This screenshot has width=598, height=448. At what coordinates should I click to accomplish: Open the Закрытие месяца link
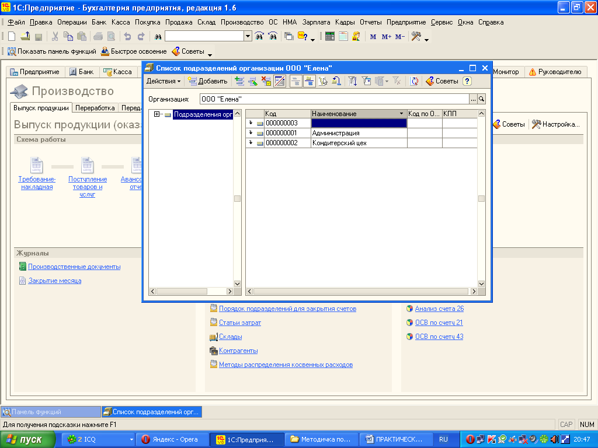click(54, 281)
